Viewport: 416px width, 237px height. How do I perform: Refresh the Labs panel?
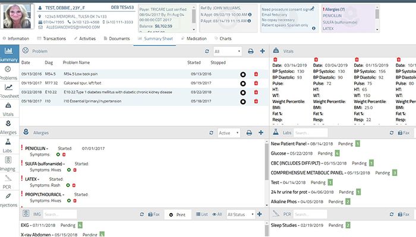(x=392, y=133)
